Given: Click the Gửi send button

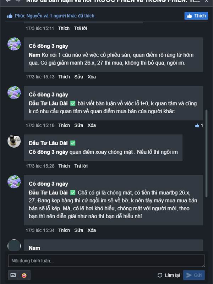Looking at the screenshot, I should [x=194, y=275].
